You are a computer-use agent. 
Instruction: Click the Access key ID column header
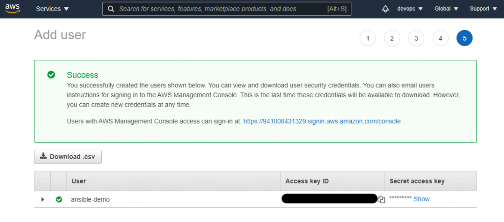307,181
